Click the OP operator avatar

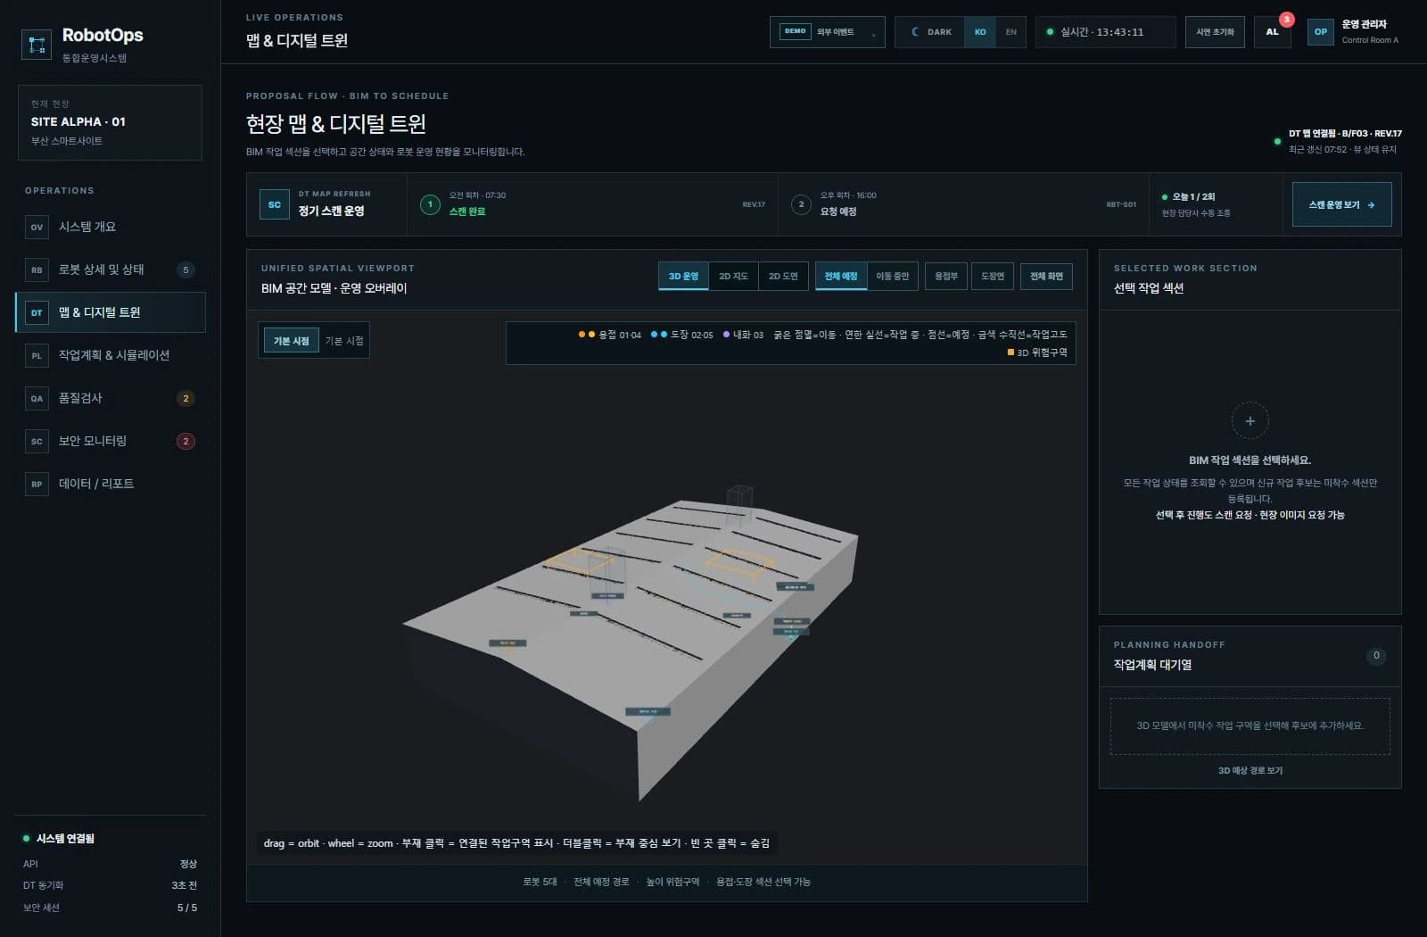(x=1321, y=32)
